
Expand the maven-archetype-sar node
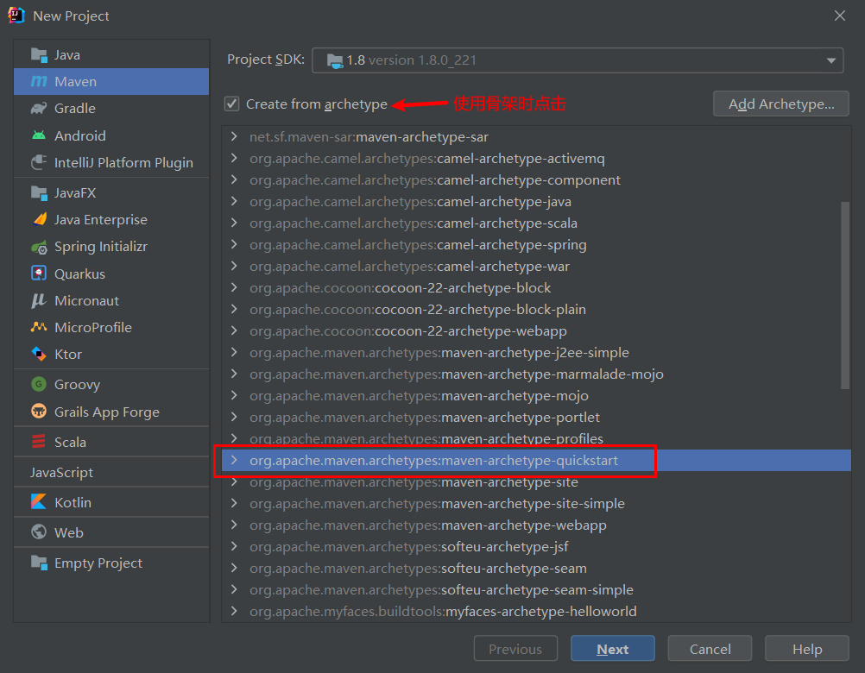click(x=234, y=136)
